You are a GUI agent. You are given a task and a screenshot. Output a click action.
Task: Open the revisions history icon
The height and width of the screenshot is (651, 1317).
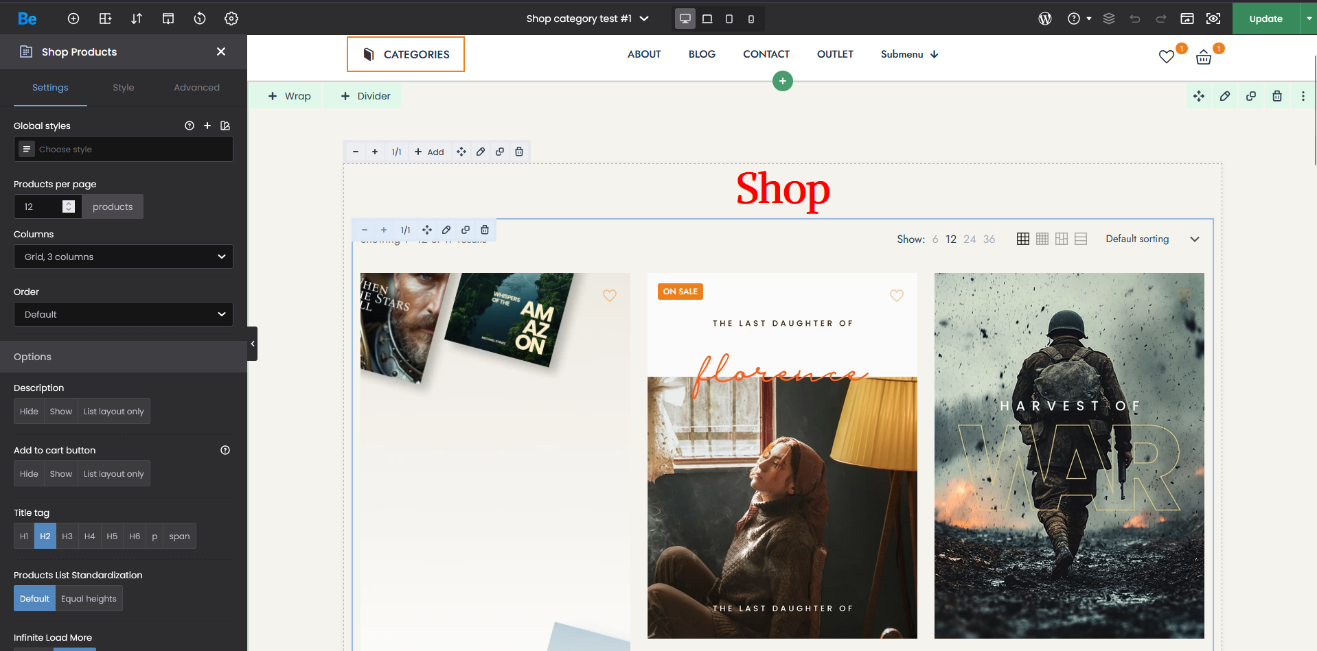pyautogui.click(x=200, y=19)
